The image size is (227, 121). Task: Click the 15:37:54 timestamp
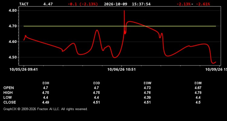[141, 4]
